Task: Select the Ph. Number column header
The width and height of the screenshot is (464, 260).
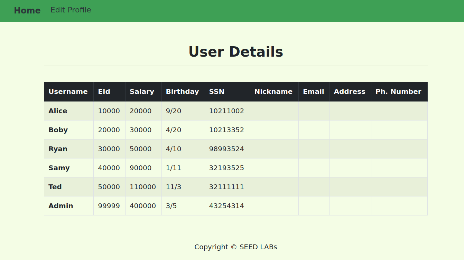Action: pos(399,92)
